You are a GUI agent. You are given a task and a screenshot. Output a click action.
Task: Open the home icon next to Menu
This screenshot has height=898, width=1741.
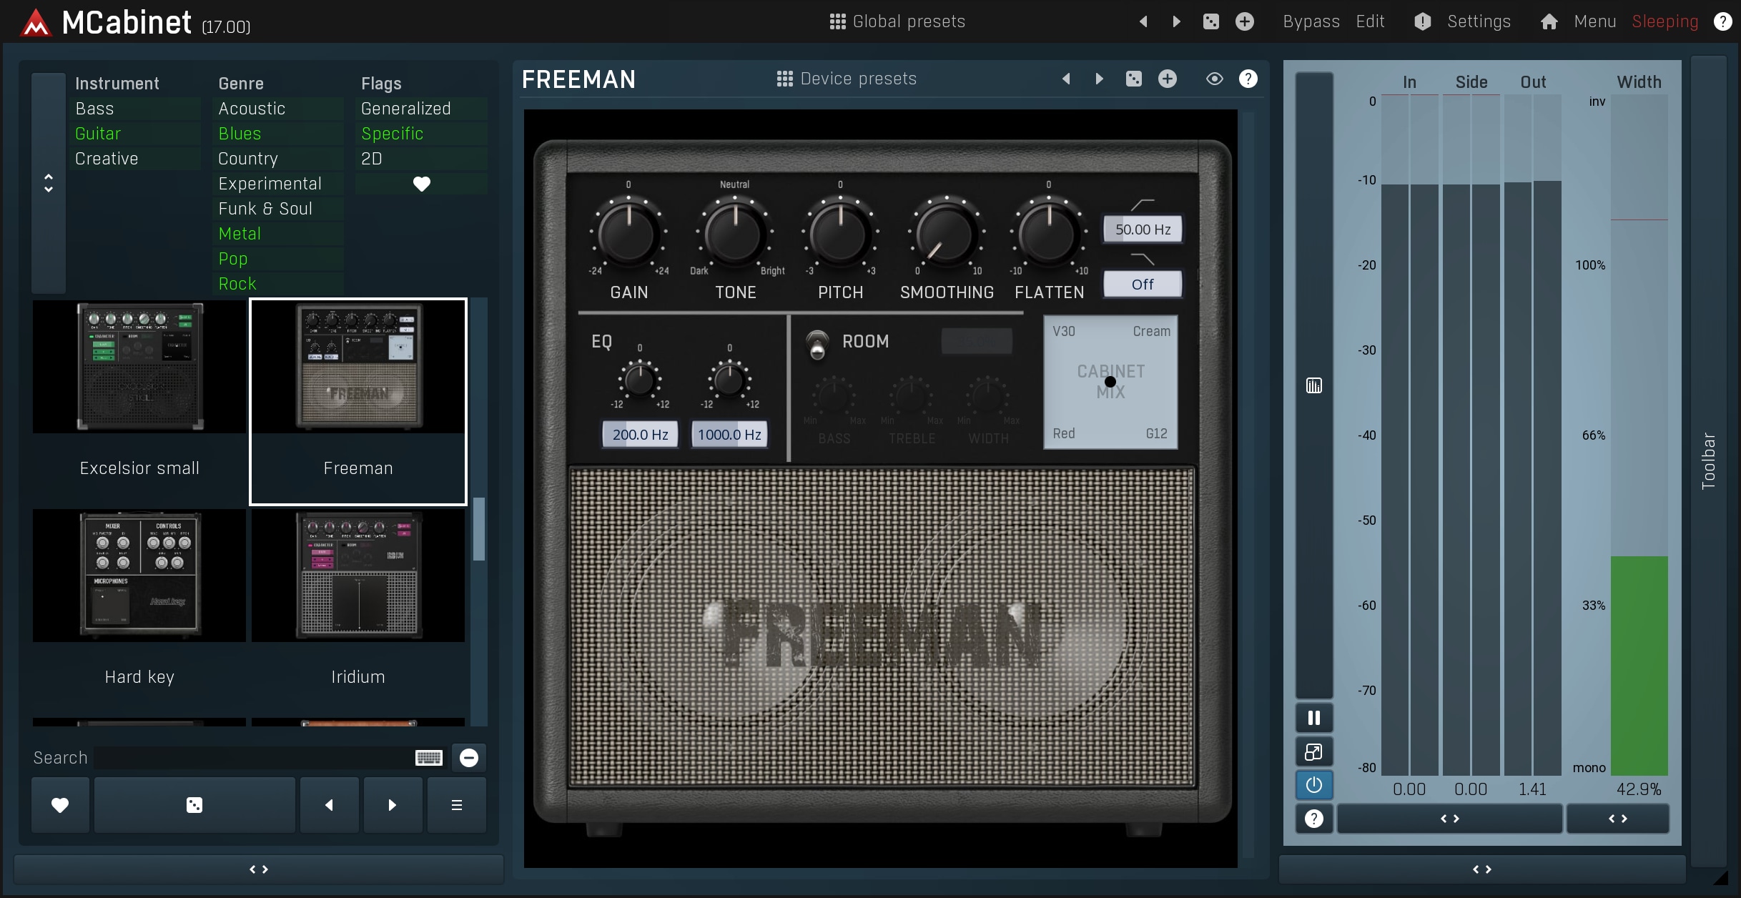coord(1549,21)
